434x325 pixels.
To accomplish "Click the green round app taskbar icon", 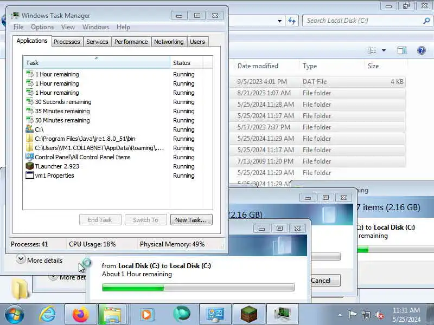I will (x=182, y=314).
